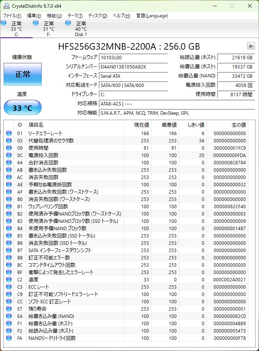This screenshot has width=259, height=351.
Task: Click the power on count value 4058 回
Action: click(236, 85)
